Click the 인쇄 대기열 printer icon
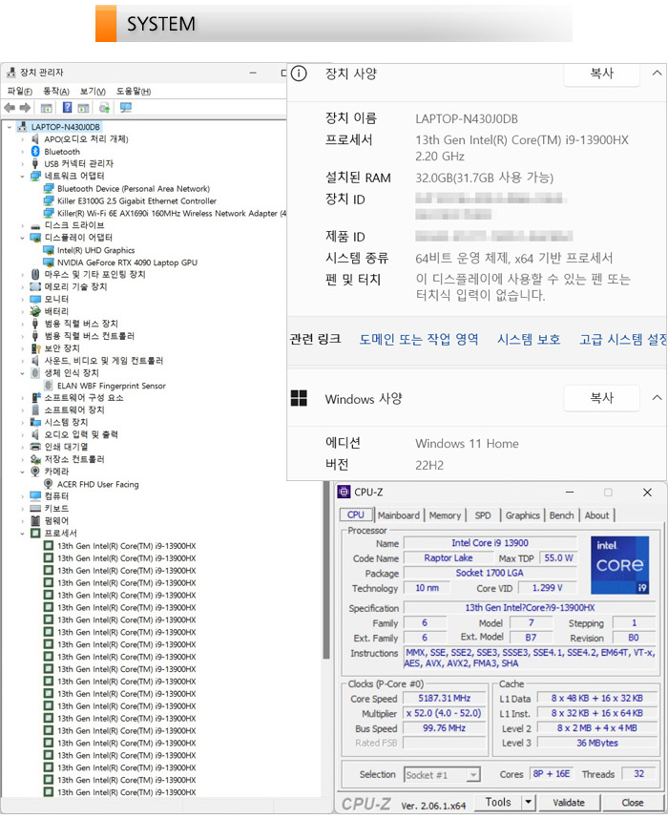The width and height of the screenshot is (668, 819). click(x=35, y=447)
